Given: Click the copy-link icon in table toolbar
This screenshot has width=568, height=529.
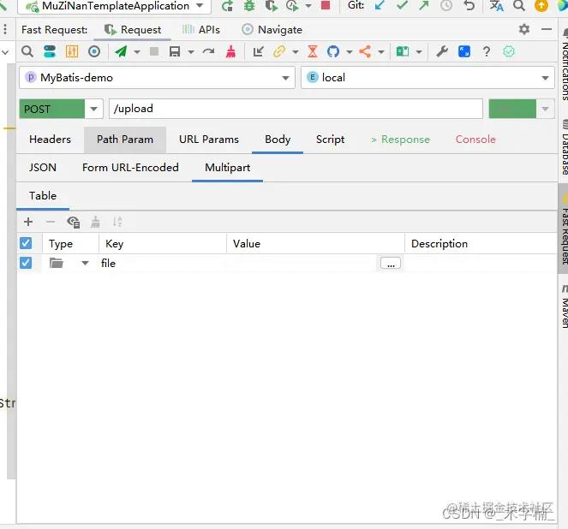Looking at the screenshot, I should tap(73, 222).
